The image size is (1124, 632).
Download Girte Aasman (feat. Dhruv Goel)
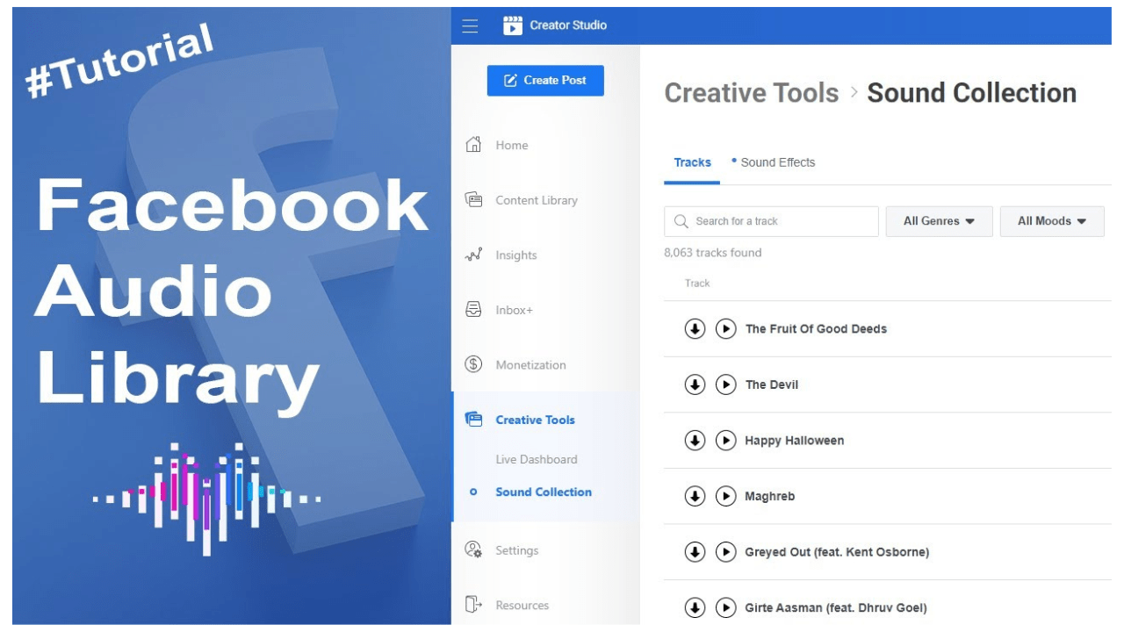(695, 607)
